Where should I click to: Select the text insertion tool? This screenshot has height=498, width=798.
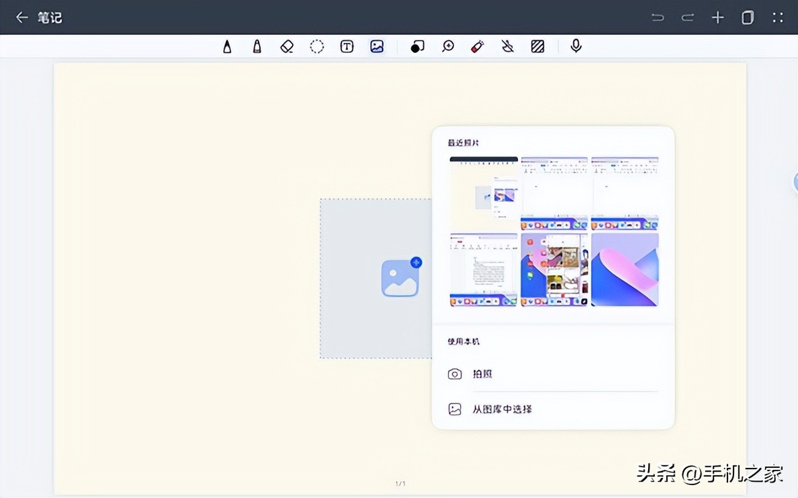[347, 46]
